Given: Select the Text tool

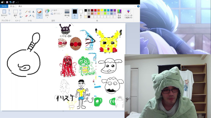Looking at the screenshot, I should coord(33,12).
